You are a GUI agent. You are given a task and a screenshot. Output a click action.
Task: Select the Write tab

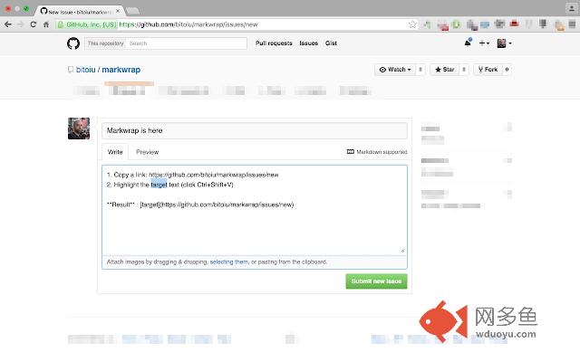click(115, 152)
